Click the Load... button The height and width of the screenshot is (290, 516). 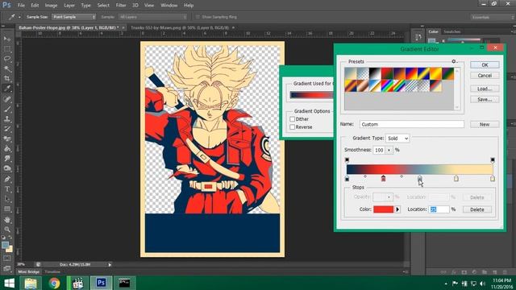(x=485, y=89)
